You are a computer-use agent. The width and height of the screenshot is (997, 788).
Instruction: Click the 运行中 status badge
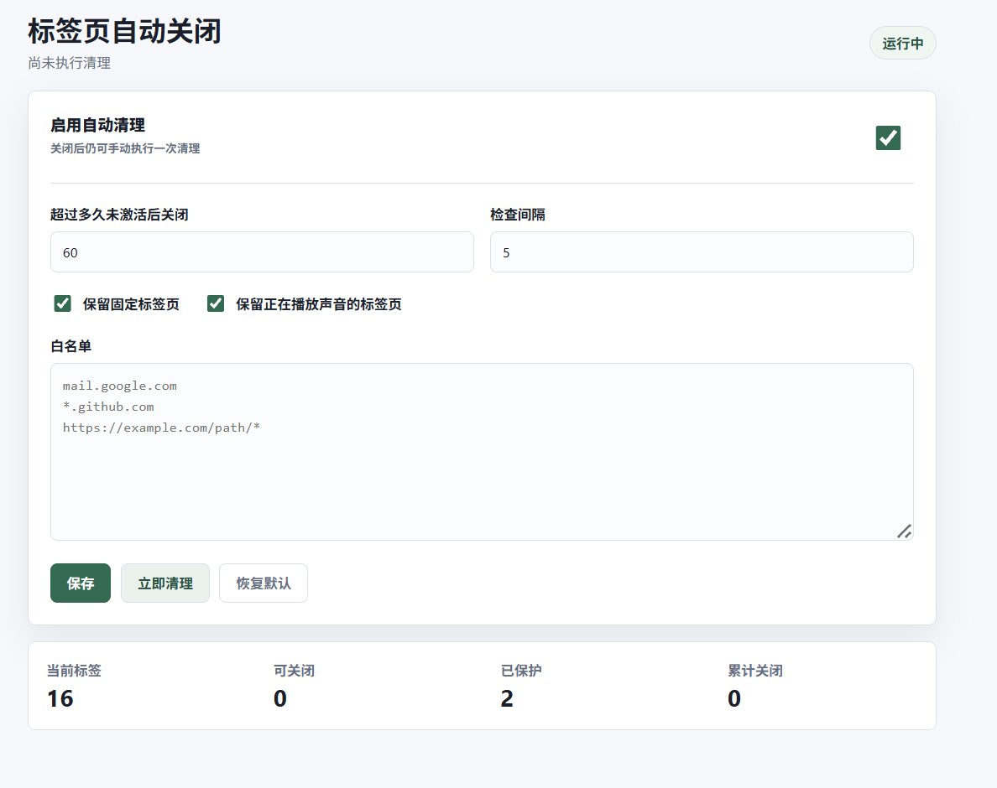coord(903,44)
